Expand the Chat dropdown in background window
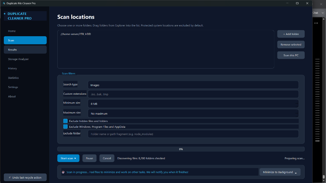The width and height of the screenshot is (326, 183). (323, 13)
